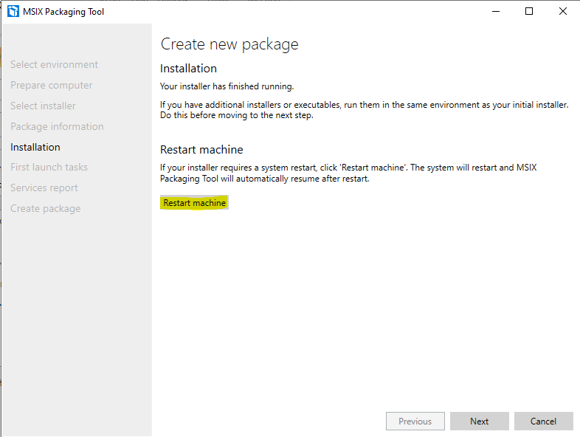Screen dimensions: 580x437
Task: Click the disabled Previous button
Action: point(415,421)
